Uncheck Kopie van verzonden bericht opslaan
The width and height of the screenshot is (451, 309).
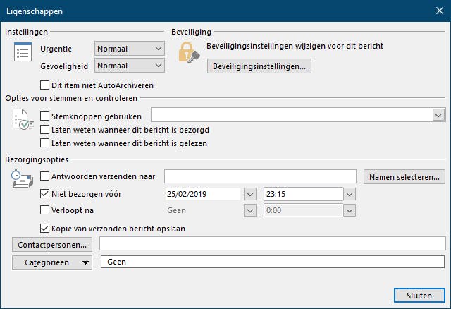(x=44, y=229)
